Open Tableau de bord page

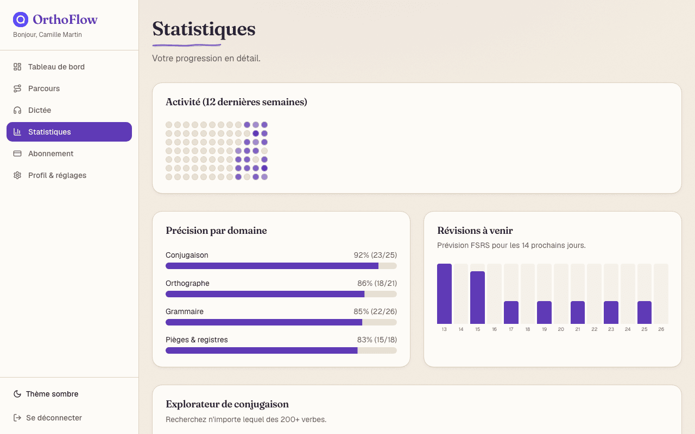click(69, 67)
